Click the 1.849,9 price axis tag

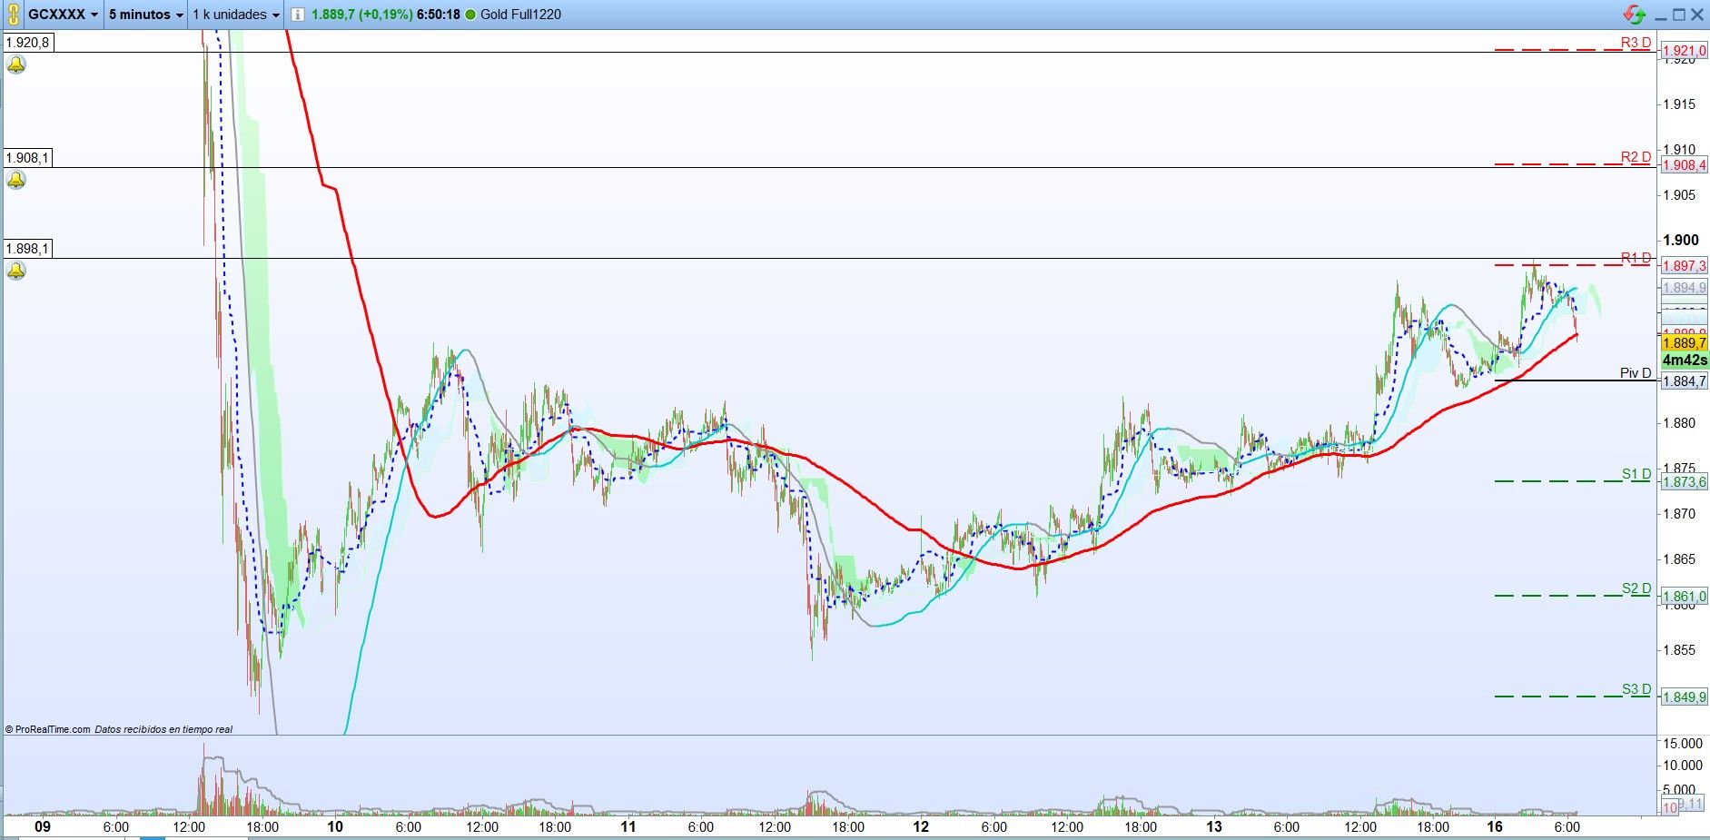1684,697
